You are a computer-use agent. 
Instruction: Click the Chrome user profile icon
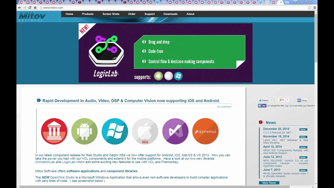point(295,2)
